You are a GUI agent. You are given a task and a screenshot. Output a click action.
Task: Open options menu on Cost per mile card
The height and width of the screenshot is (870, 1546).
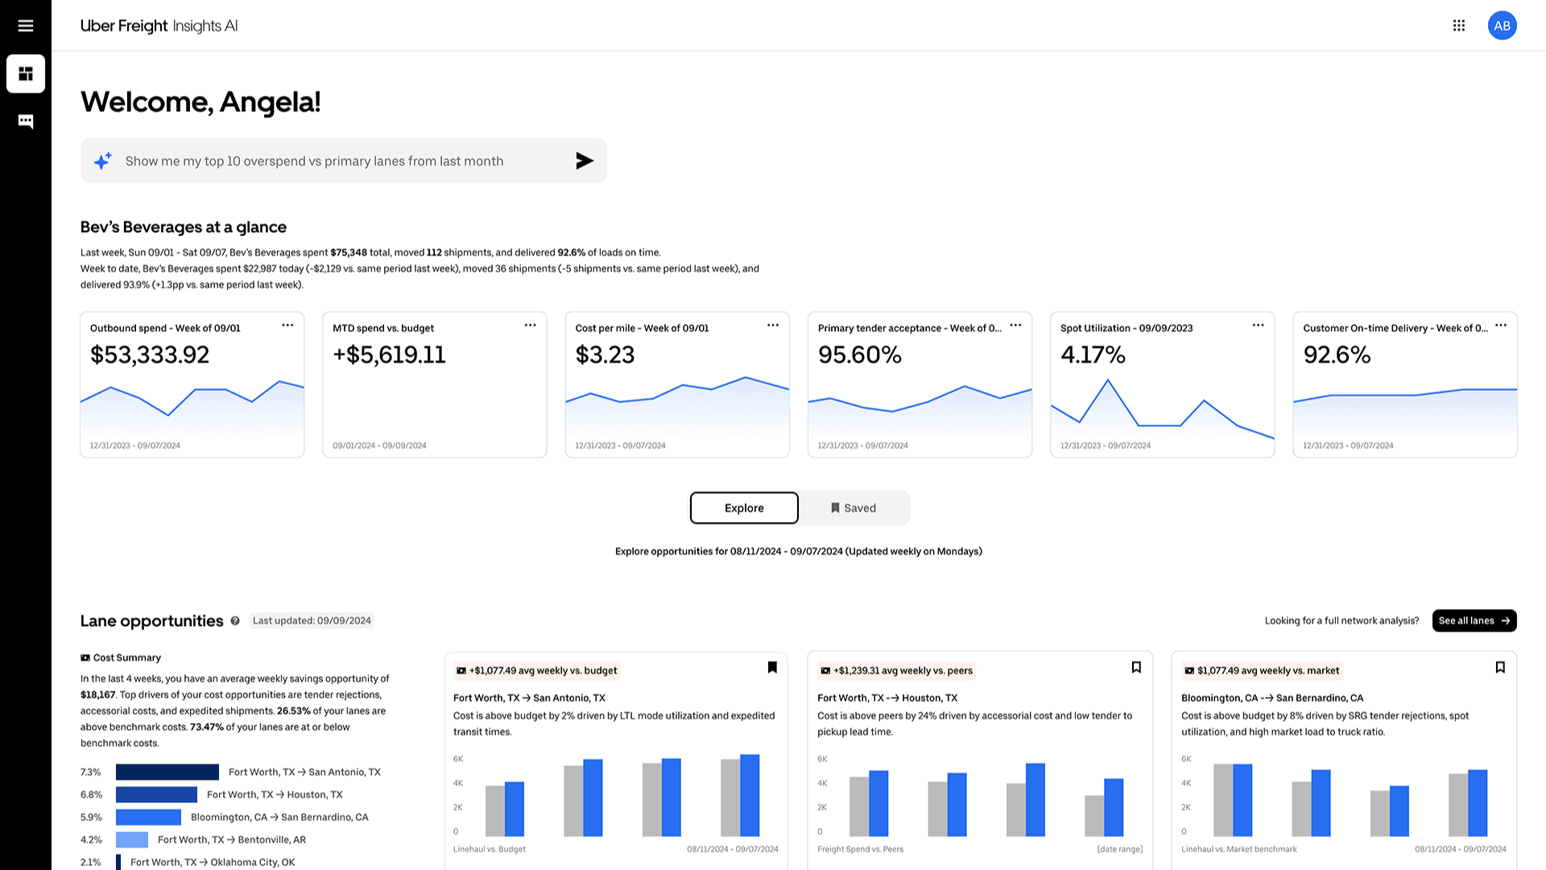(x=773, y=325)
